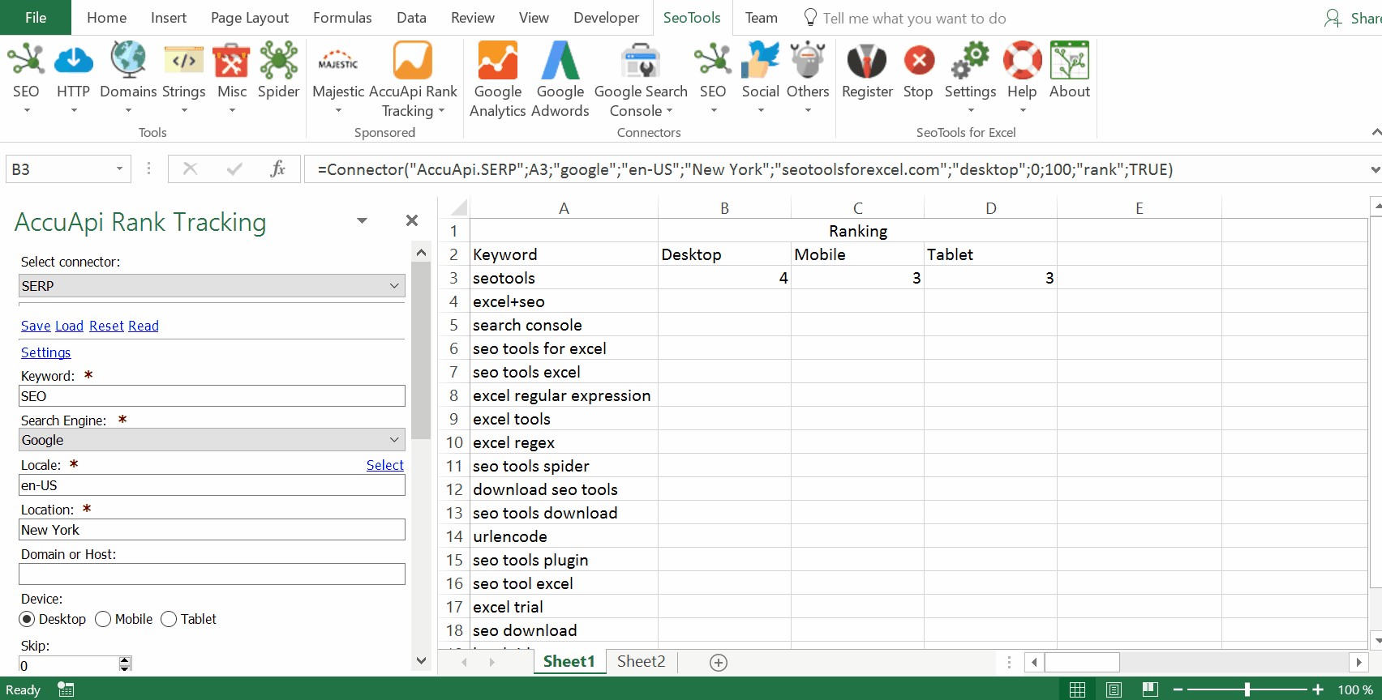Open the HTTP tools menu

(x=73, y=78)
